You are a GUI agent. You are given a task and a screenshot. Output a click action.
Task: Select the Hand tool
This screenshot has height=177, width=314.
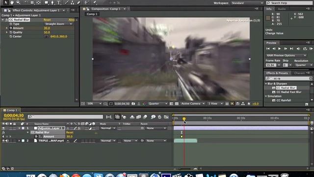tap(12, 2)
